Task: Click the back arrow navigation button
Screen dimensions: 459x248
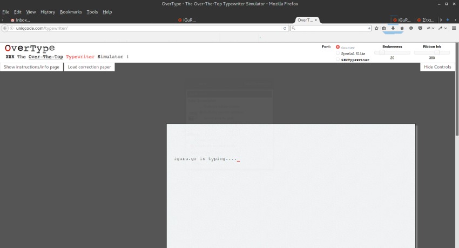Action: coord(5,28)
